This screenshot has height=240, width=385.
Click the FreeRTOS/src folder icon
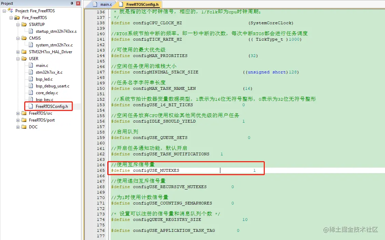[24, 113]
